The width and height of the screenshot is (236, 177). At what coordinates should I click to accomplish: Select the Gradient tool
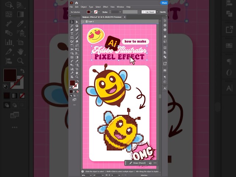[77, 57]
